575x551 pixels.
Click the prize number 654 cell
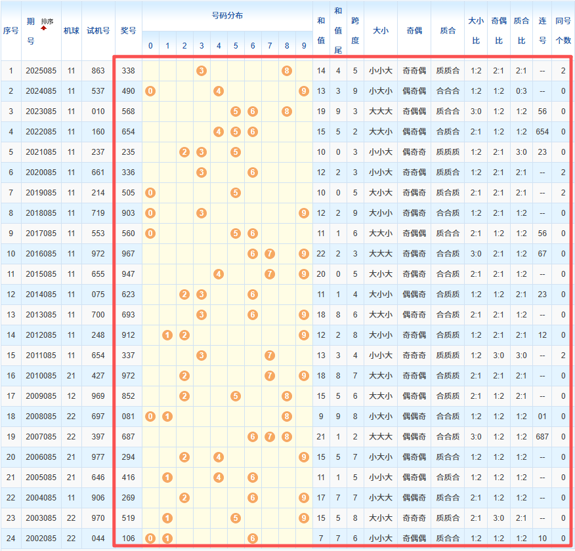(x=129, y=131)
